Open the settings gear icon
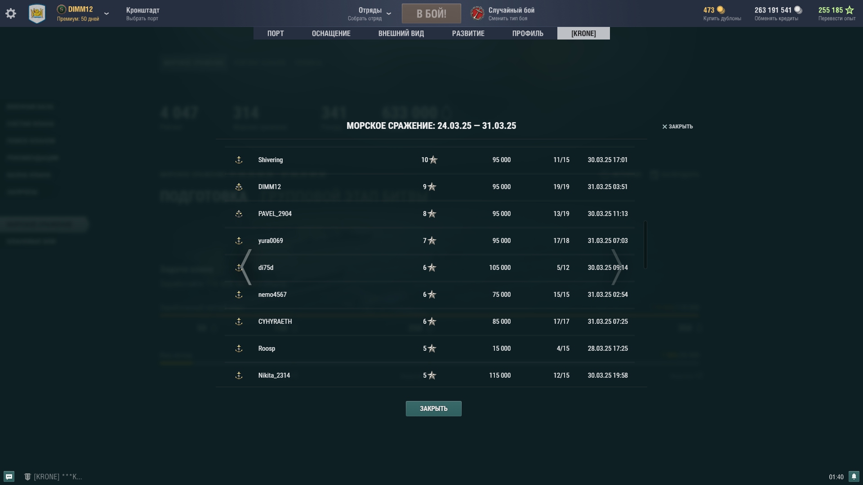The width and height of the screenshot is (863, 485). (x=11, y=13)
